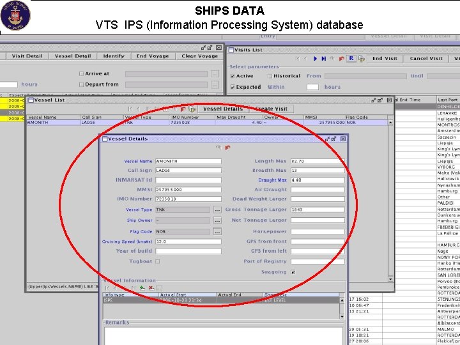Close the Vessel List window
Viewport: 460px width, 345px height.
click(389, 100)
